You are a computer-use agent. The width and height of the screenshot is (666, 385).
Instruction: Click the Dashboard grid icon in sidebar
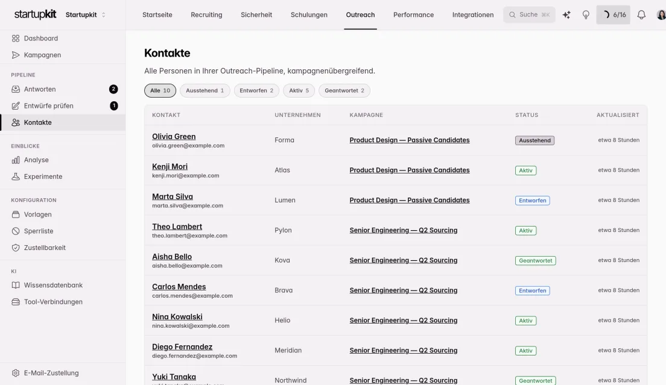coord(16,38)
